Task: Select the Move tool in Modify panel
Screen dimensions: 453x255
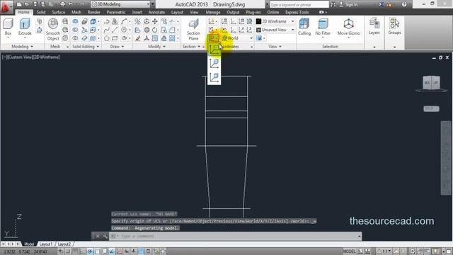Action: pyautogui.click(x=155, y=21)
